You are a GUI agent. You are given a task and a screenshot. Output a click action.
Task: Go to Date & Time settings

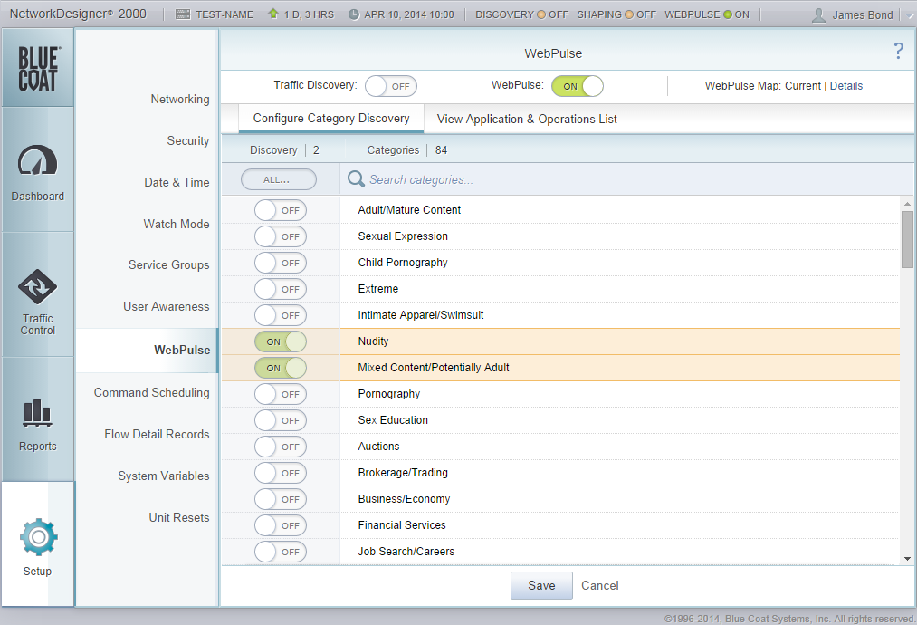[x=177, y=182]
